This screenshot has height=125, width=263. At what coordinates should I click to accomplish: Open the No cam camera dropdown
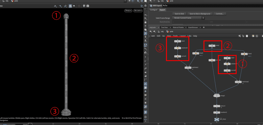coord(138,11)
